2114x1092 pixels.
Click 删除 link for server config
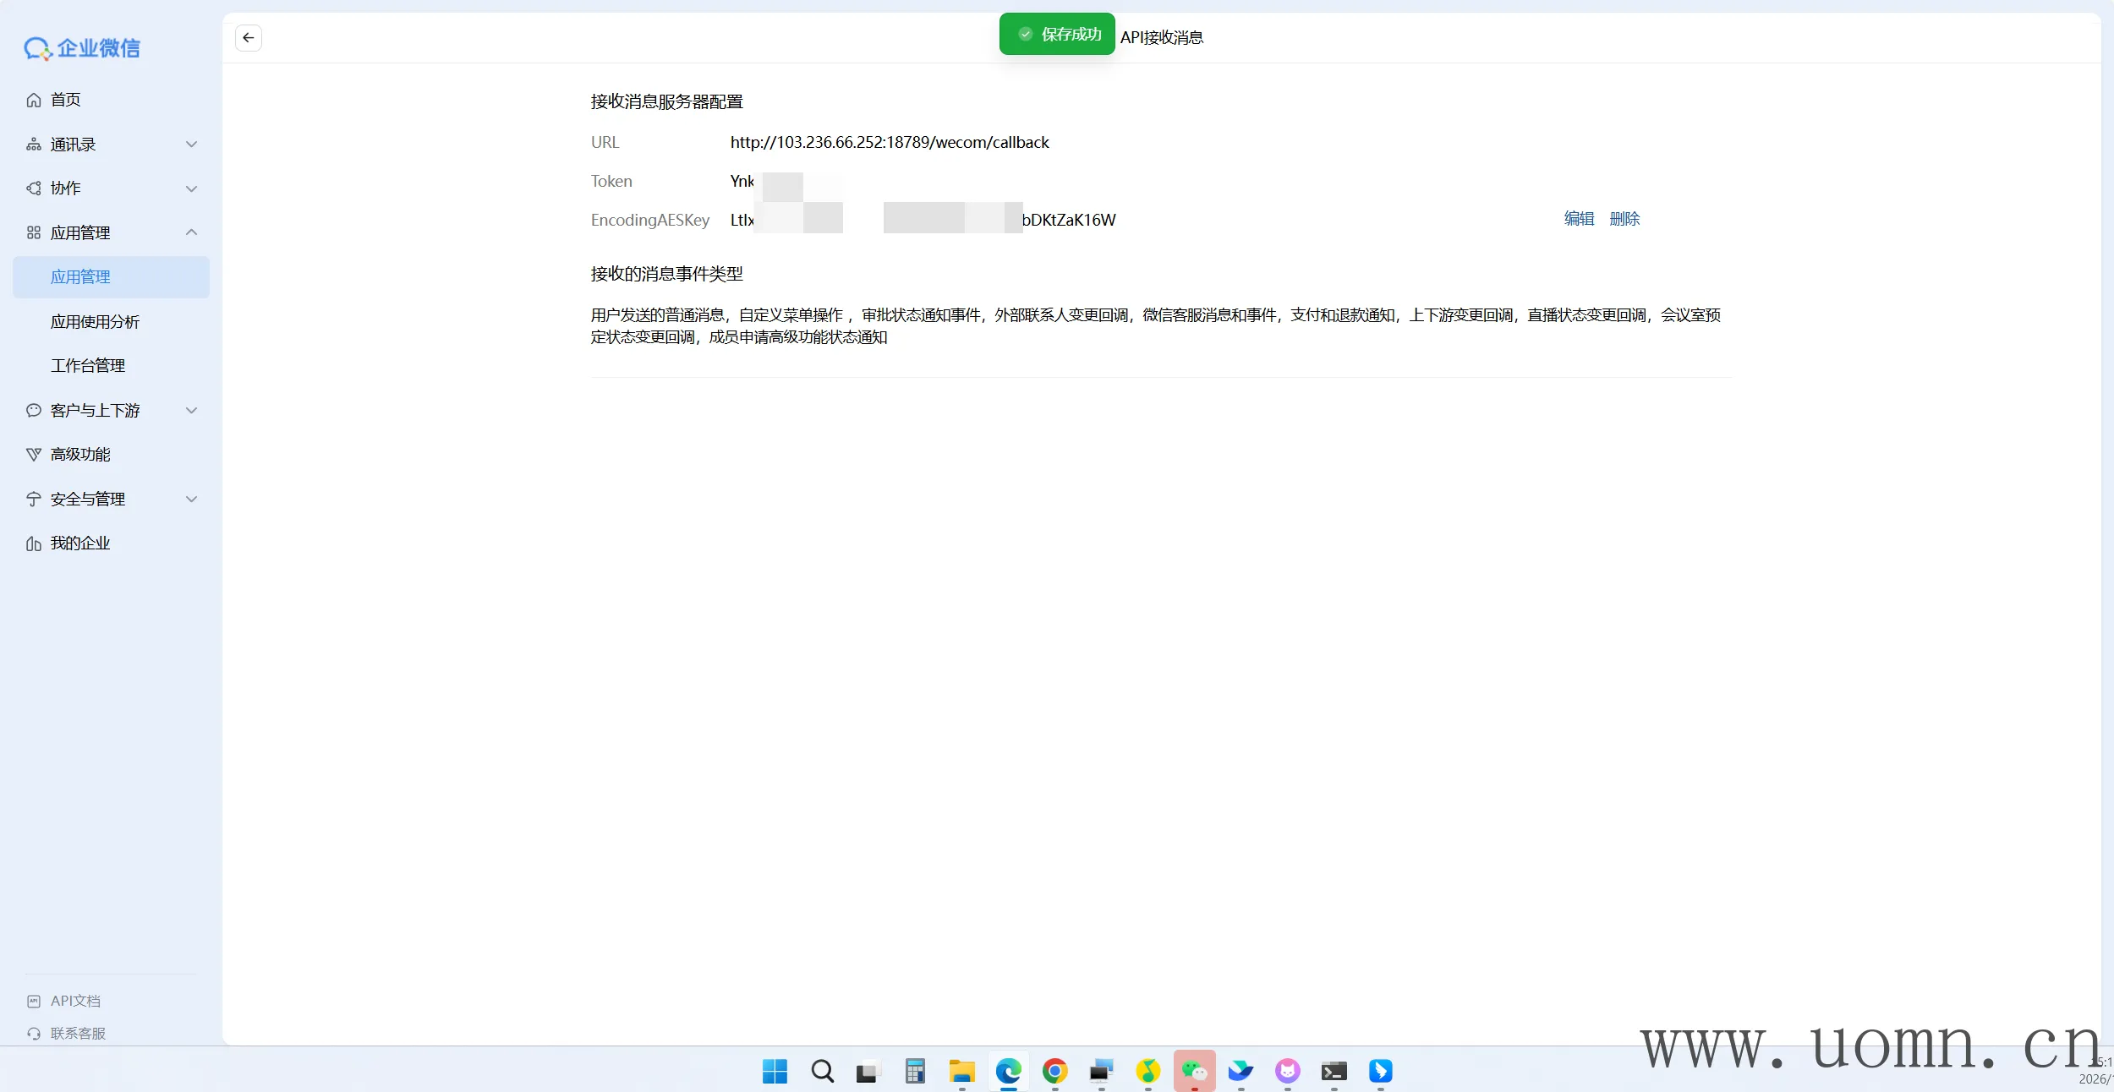(1624, 219)
